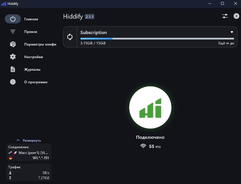Click the Параметры конфигурации box icon
This screenshot has height=184, width=241.
click(13, 44)
